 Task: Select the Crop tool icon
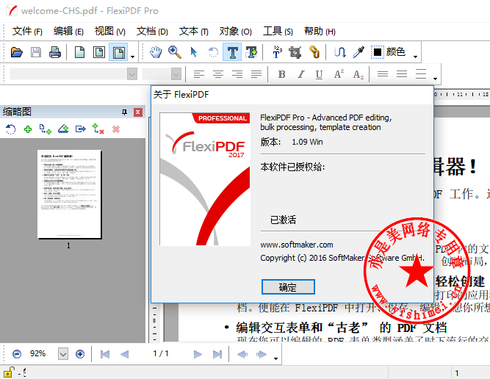click(295, 52)
